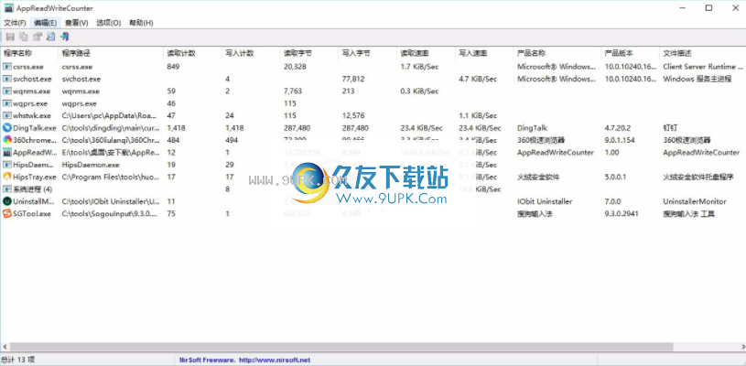Click the whstwk.exe process icon
This screenshot has width=746, height=366.
[6, 115]
